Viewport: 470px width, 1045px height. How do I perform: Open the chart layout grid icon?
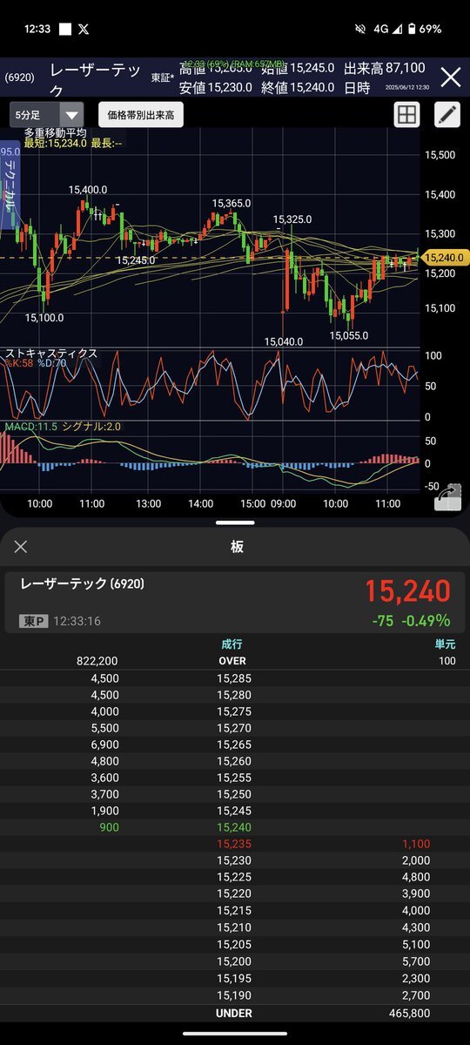tap(406, 114)
